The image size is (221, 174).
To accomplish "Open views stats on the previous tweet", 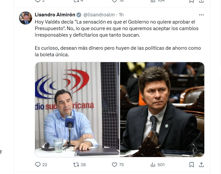I will [157, 1].
